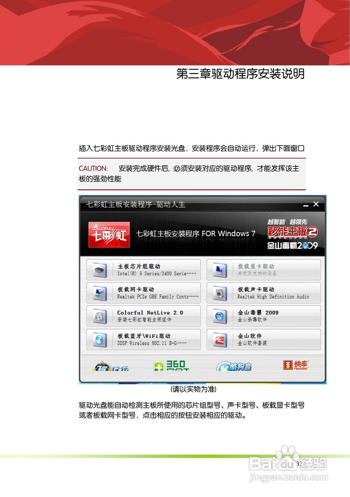Click the motherboard chipset driver chip icon

coord(100,270)
